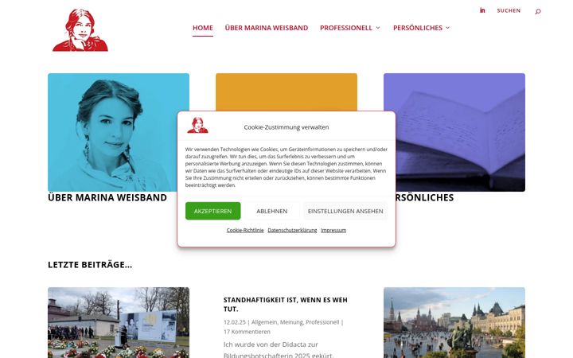Open Einstellungen ansehen cookie settings
Image resolution: width=573 pixels, height=358 pixels.
(x=345, y=211)
